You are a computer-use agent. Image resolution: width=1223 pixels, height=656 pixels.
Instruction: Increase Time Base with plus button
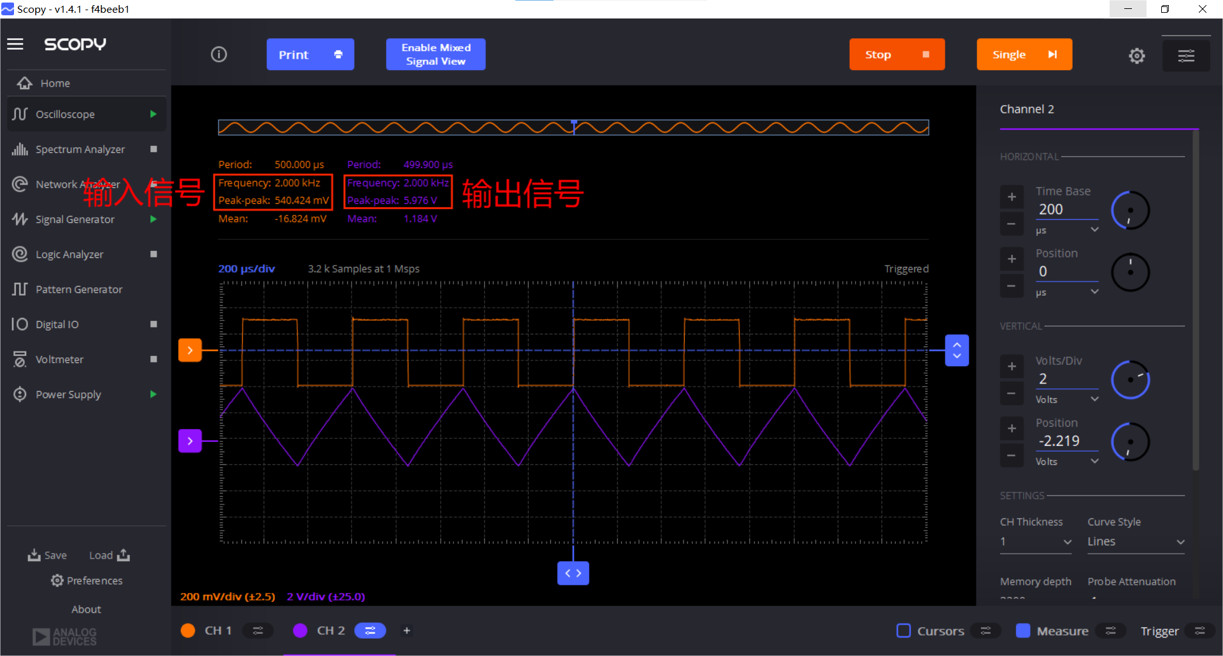1012,197
